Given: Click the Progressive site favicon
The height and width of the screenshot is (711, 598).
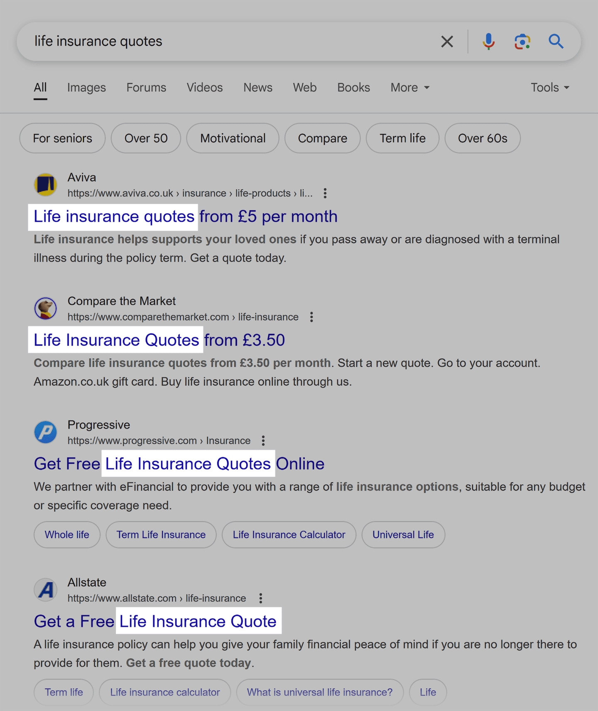Looking at the screenshot, I should [x=46, y=432].
